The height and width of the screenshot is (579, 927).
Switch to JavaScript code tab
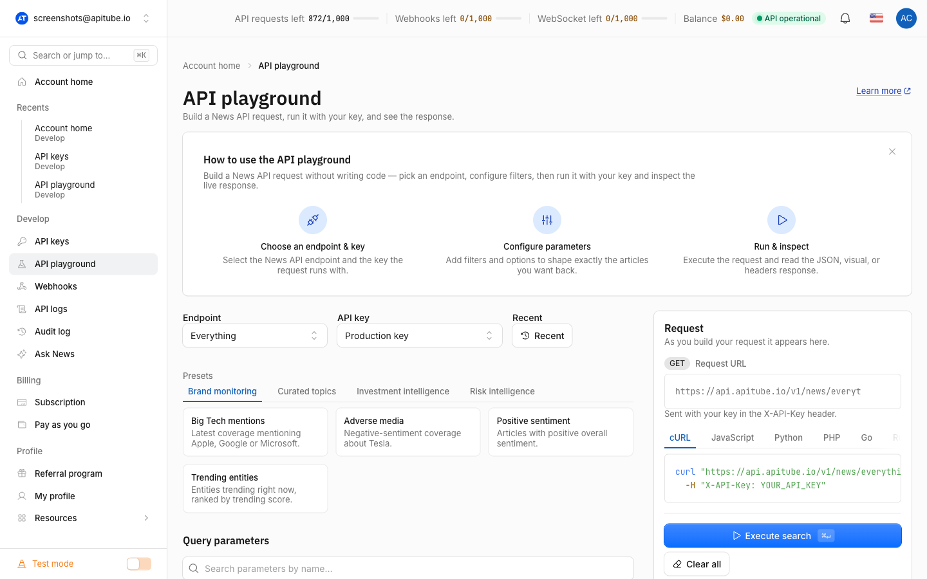click(733, 437)
